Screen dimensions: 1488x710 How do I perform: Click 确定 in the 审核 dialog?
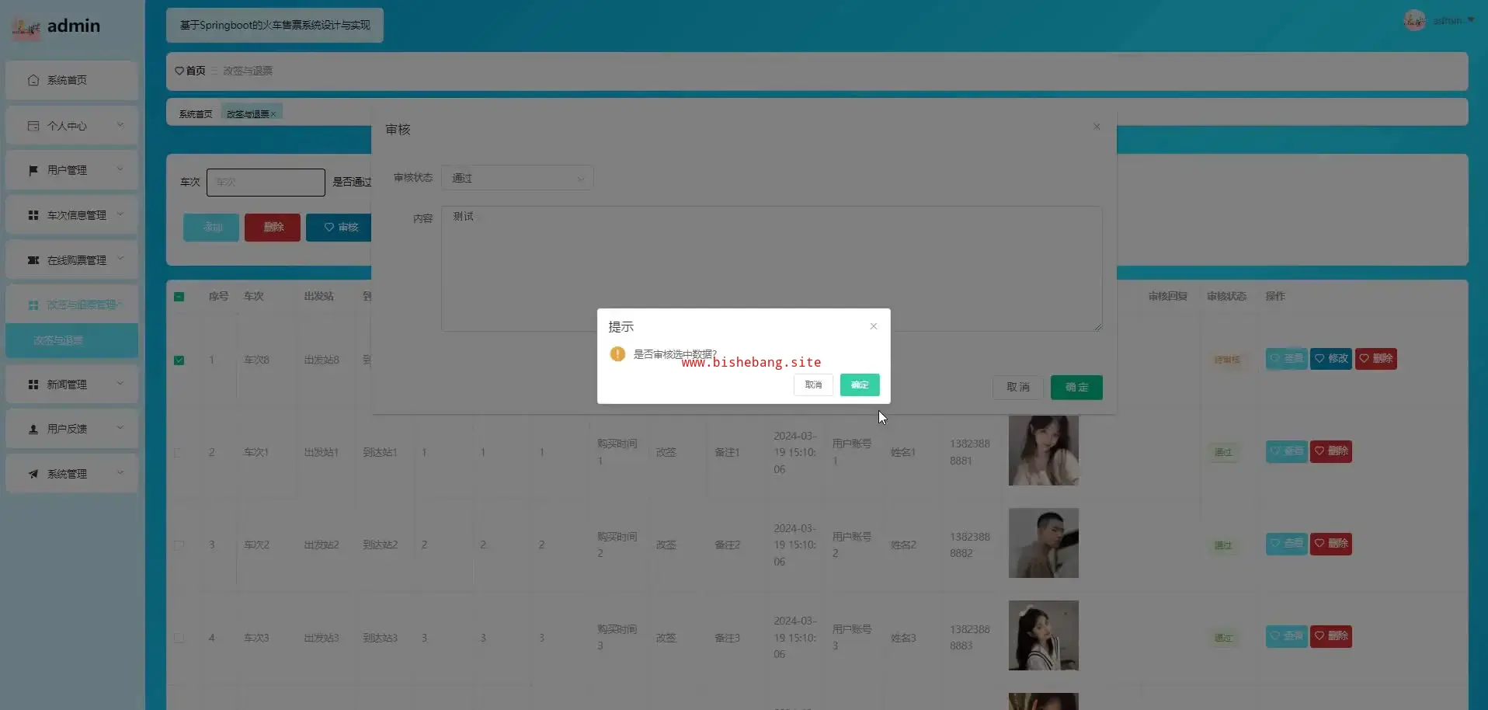pos(1076,387)
